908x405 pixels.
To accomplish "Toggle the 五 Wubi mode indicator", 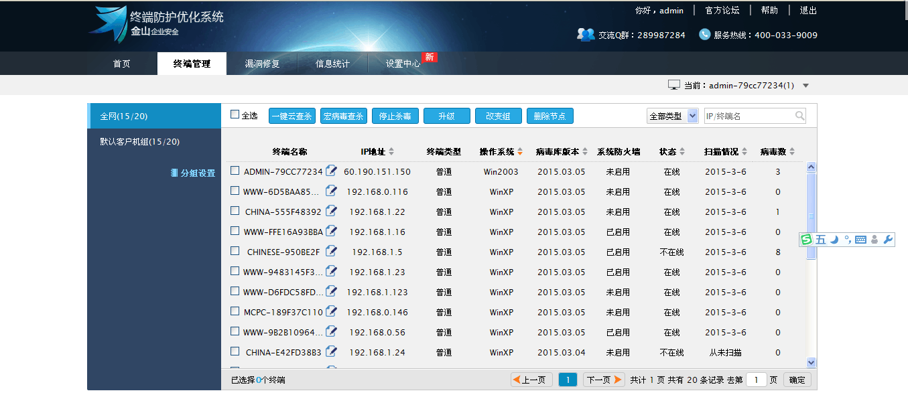I will pyautogui.click(x=821, y=240).
